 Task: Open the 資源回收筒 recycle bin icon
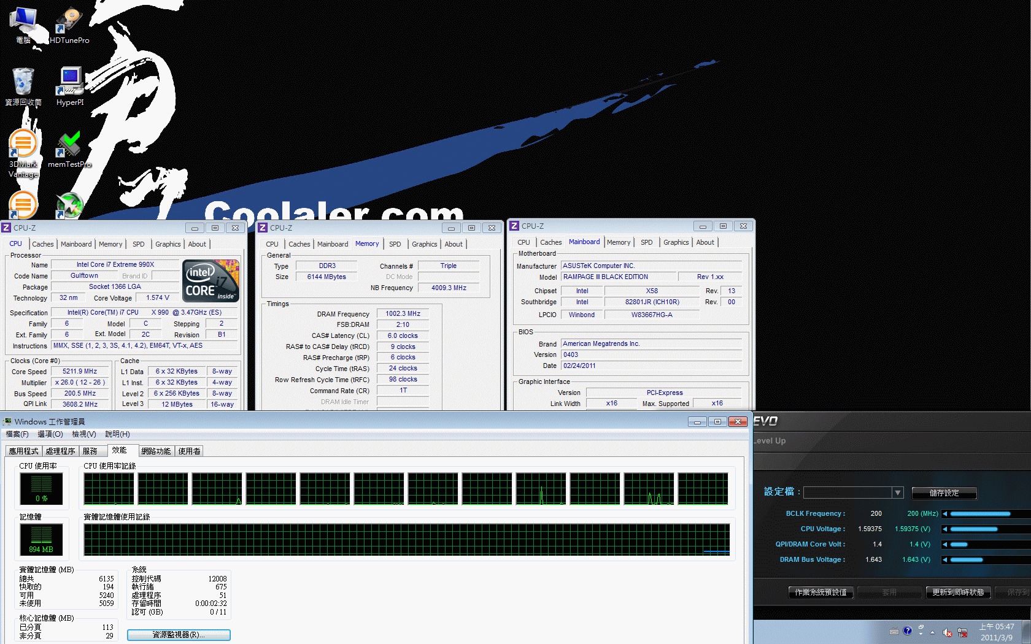[x=23, y=86]
